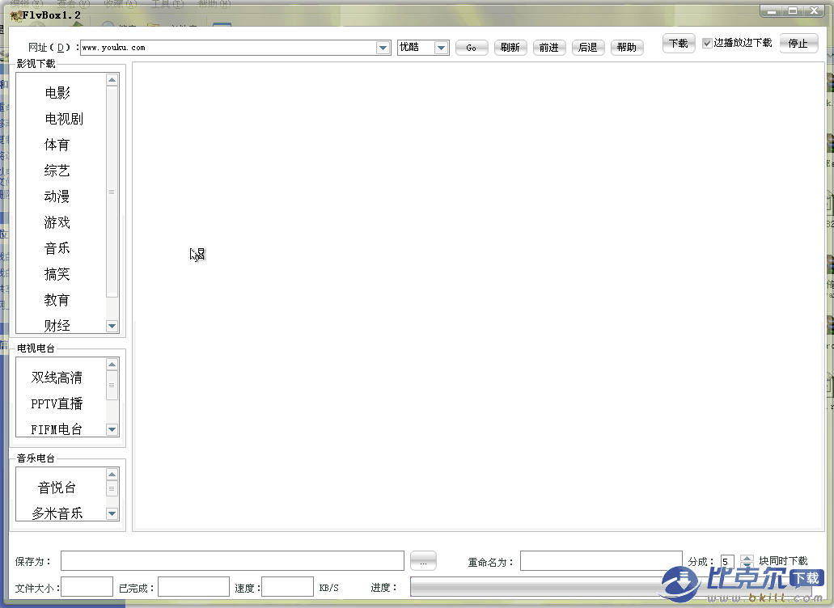Select 双线高清 in TV station list
The width and height of the screenshot is (834, 608).
[x=57, y=378]
